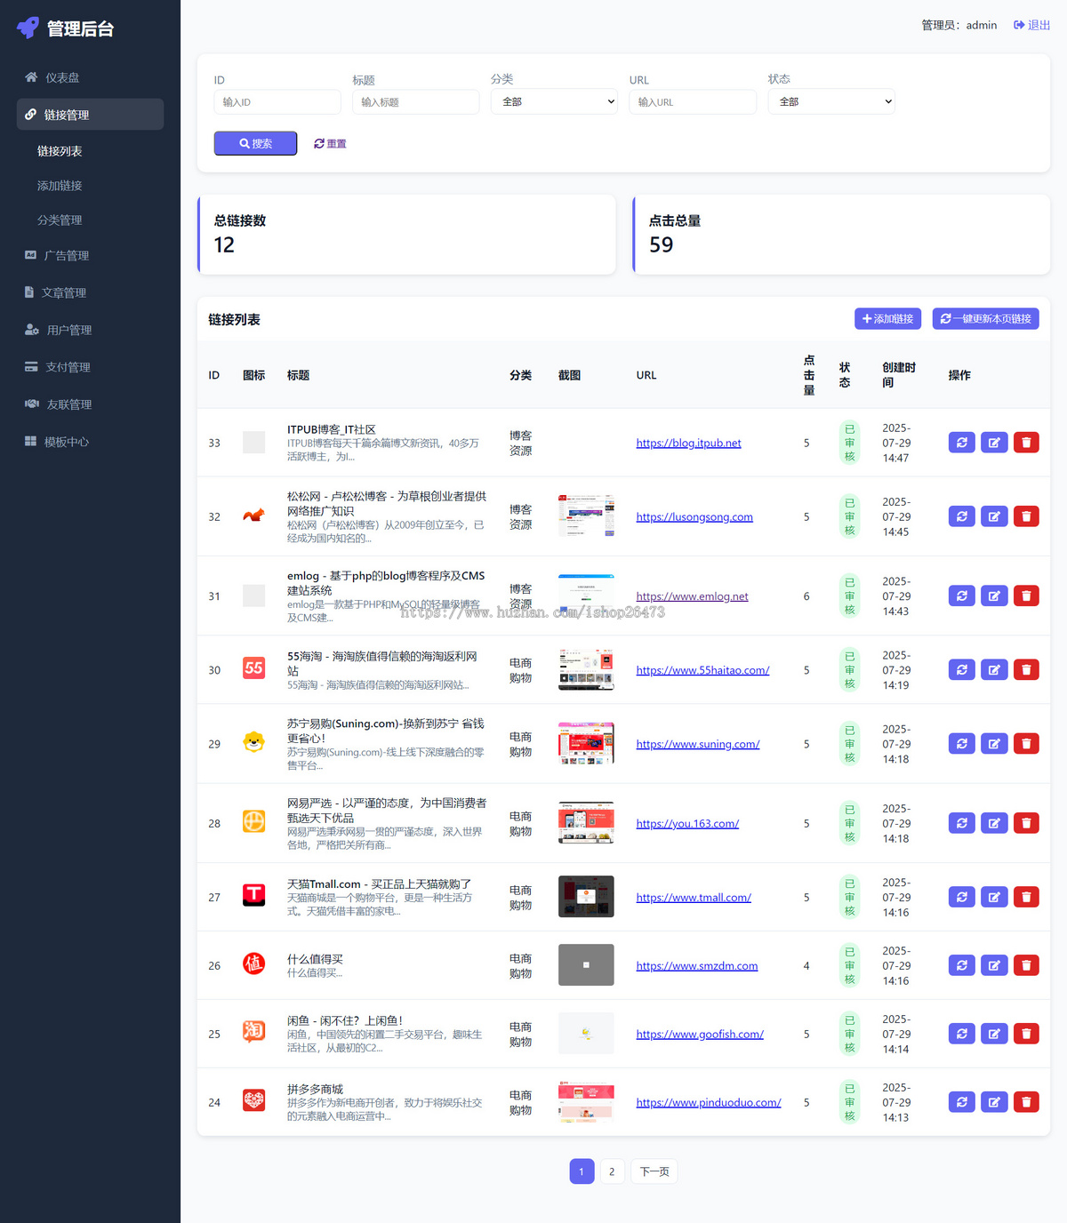Click 一键更新本页链接 button

pos(985,319)
